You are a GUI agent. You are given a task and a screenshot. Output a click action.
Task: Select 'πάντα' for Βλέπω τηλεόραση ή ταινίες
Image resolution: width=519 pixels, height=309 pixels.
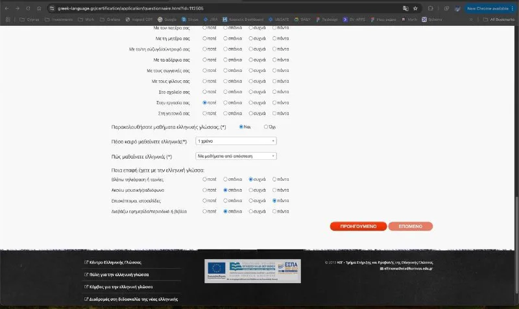274,179
